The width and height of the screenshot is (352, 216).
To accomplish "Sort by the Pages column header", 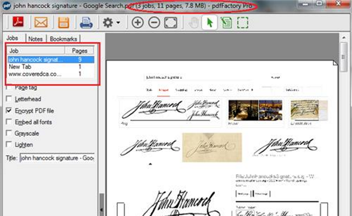I will tap(79, 51).
